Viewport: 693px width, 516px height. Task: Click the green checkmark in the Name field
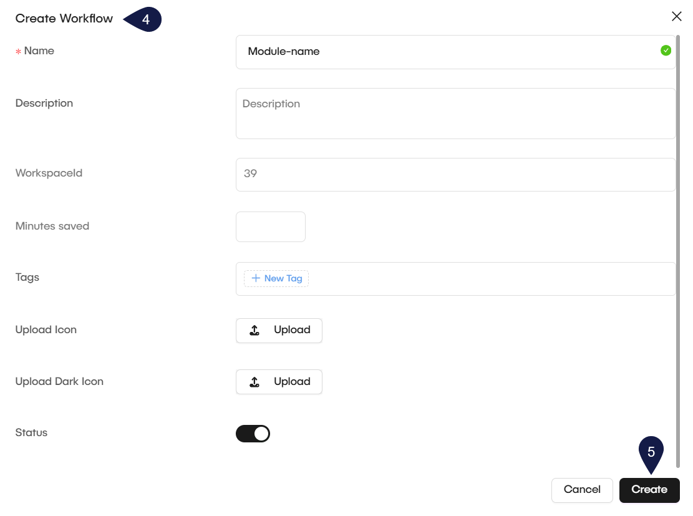[x=666, y=50]
